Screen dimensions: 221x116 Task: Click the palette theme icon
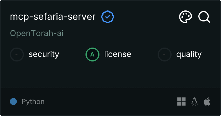click(x=186, y=17)
